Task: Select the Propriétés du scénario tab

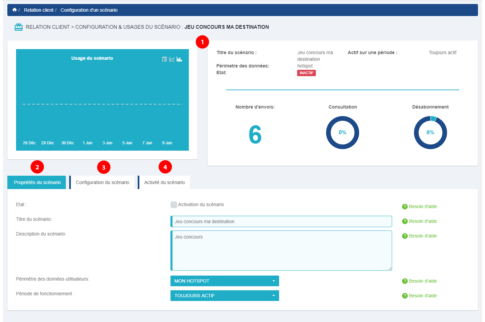Action: pos(37,182)
